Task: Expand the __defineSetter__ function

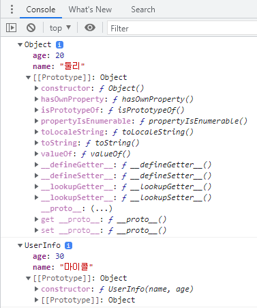Action: point(36,176)
